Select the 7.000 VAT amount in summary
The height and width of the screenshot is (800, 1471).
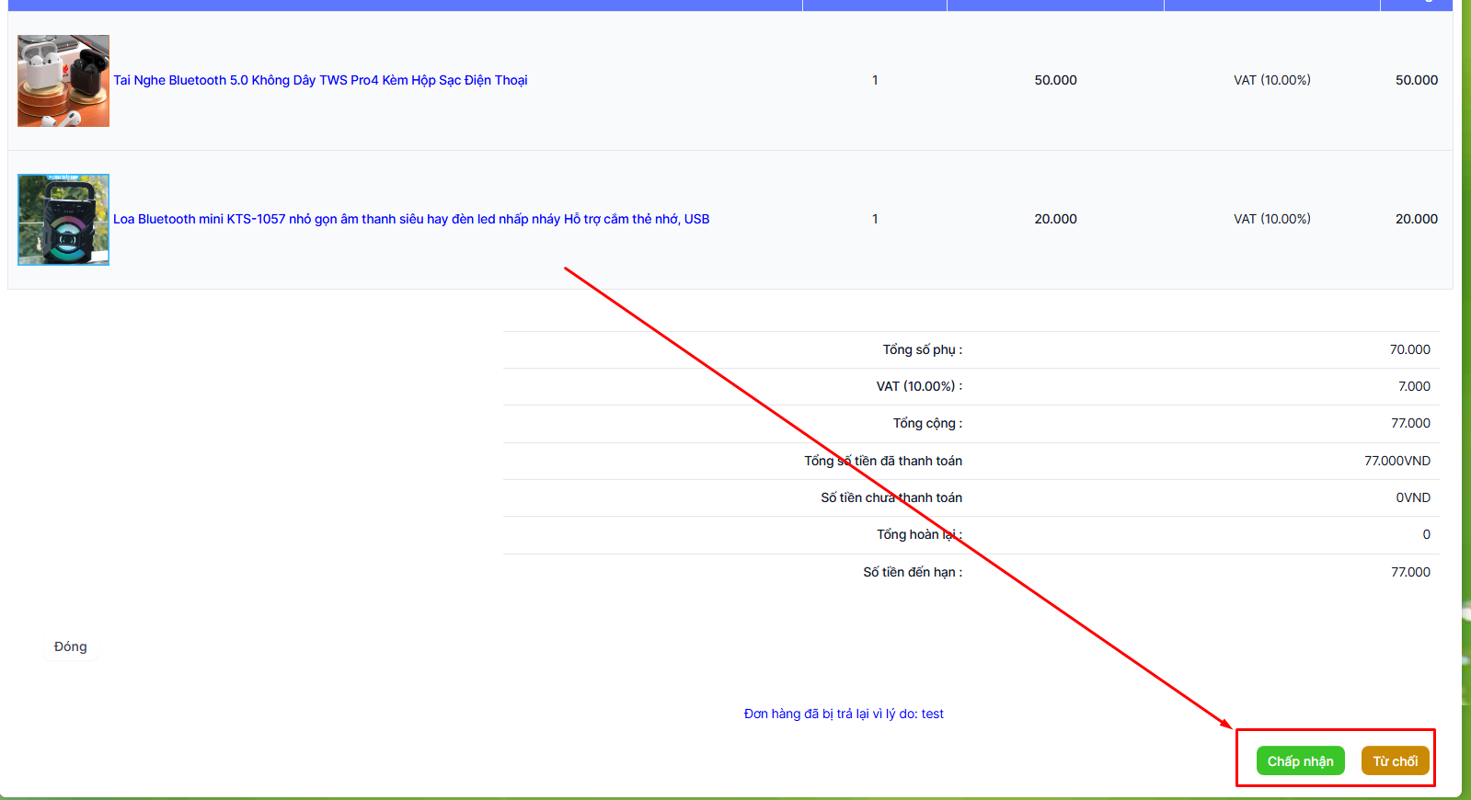click(x=1414, y=387)
